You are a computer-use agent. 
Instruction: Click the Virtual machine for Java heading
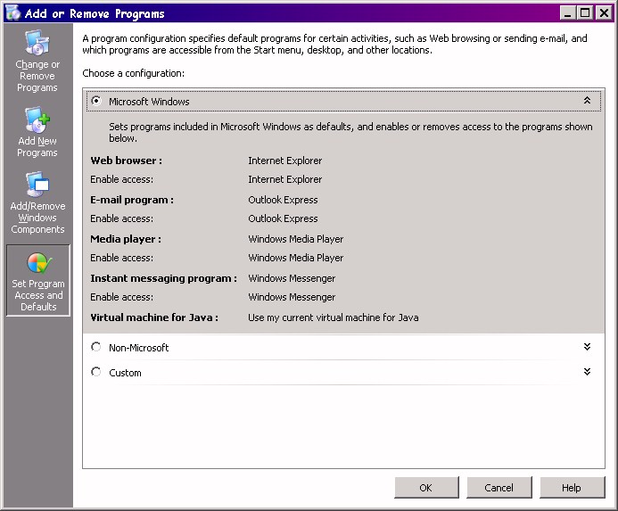[x=154, y=317]
